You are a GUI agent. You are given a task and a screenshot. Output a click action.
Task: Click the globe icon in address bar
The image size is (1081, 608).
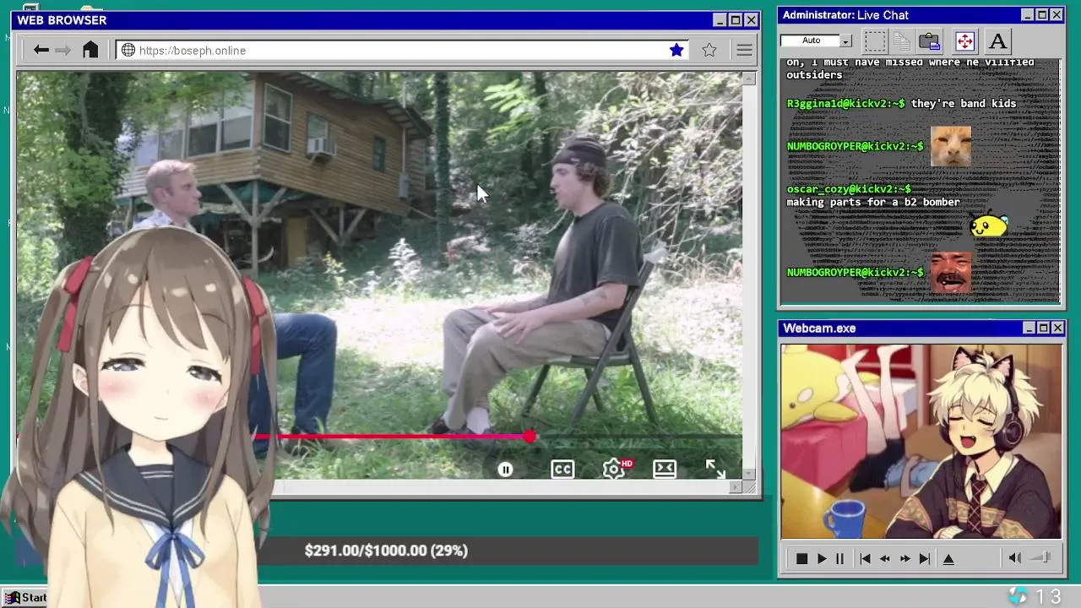pyautogui.click(x=128, y=51)
